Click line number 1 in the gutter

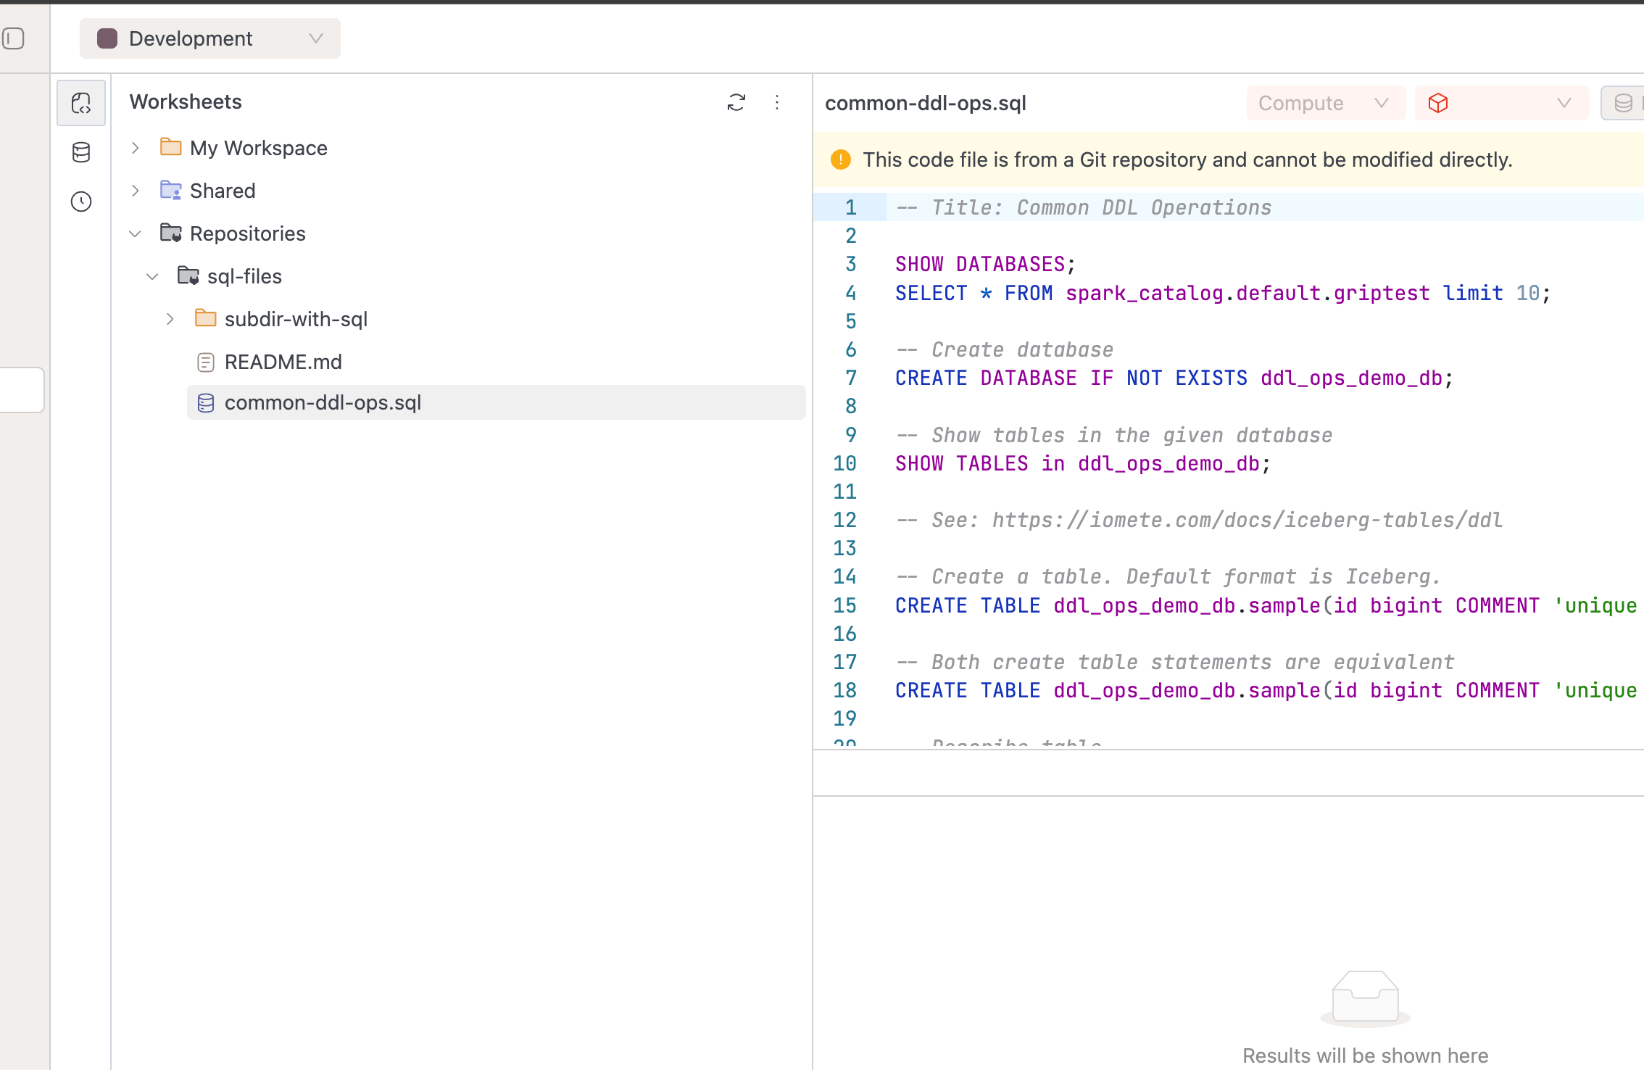click(x=851, y=207)
